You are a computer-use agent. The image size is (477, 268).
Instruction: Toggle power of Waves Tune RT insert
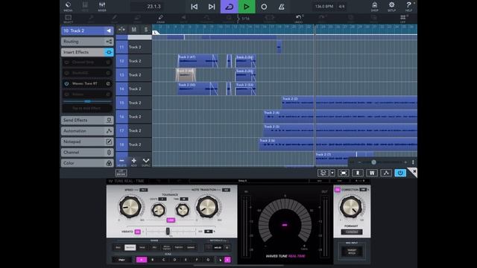coord(66,83)
